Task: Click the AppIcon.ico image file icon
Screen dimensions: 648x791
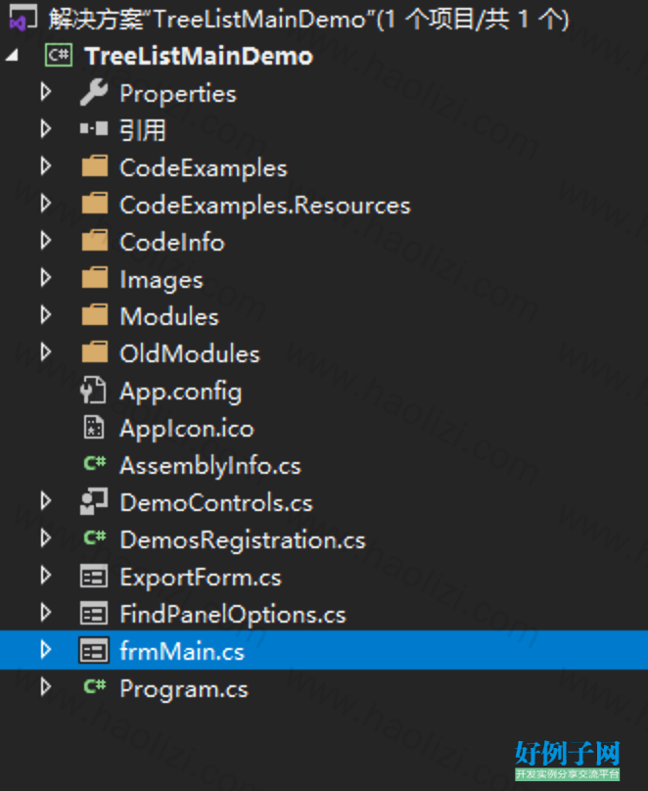Action: coord(94,427)
